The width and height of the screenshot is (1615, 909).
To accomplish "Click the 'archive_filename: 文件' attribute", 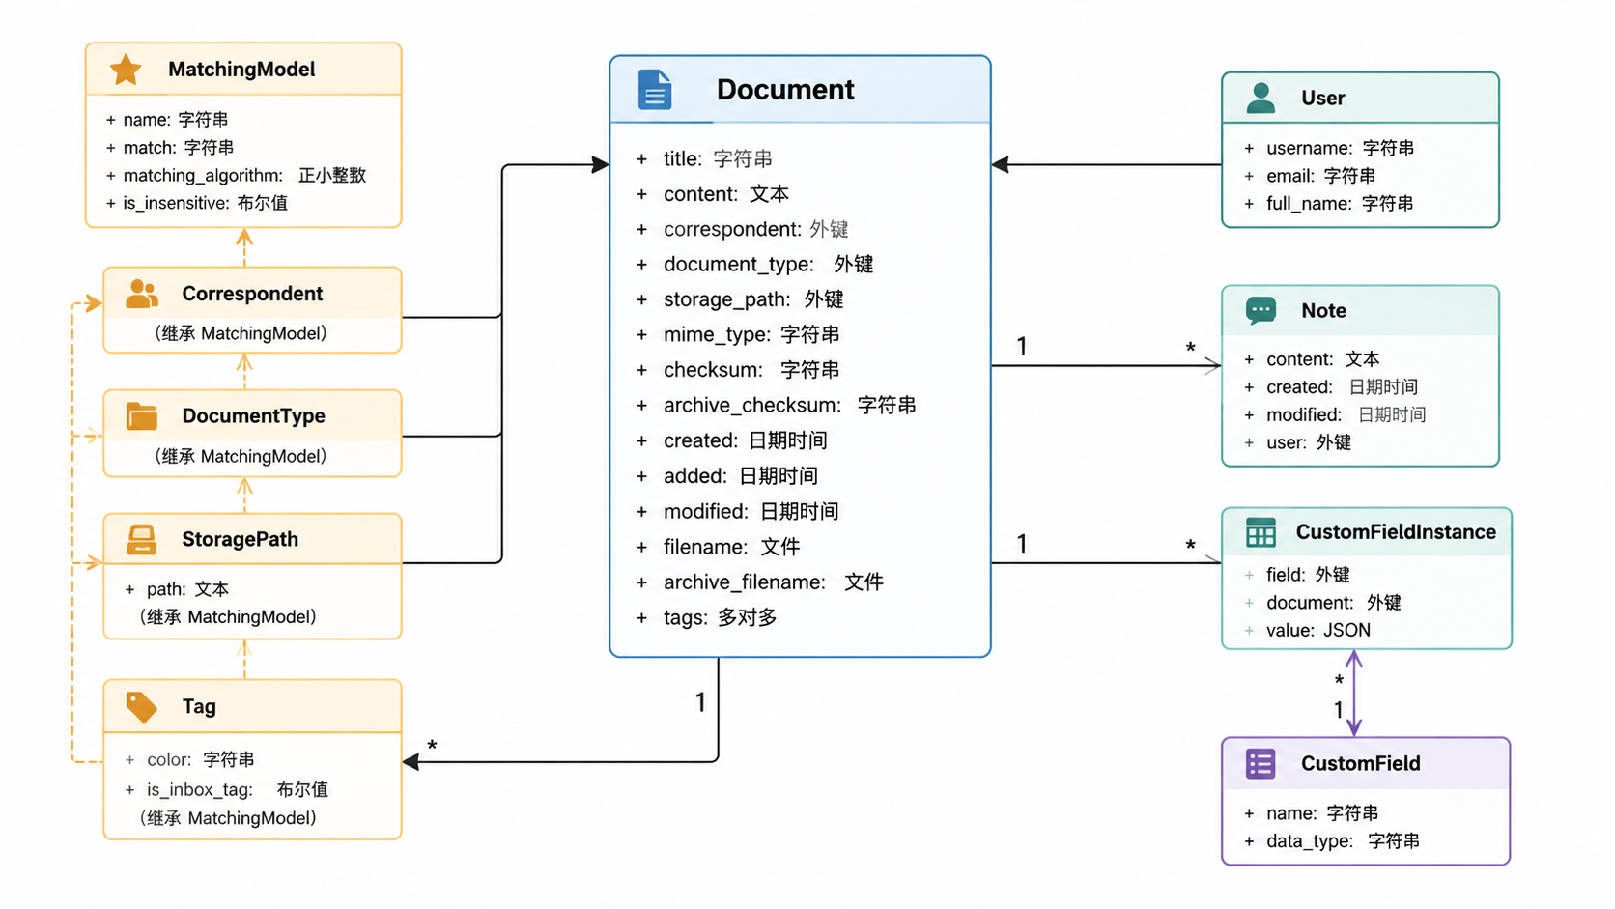I will (x=759, y=582).
